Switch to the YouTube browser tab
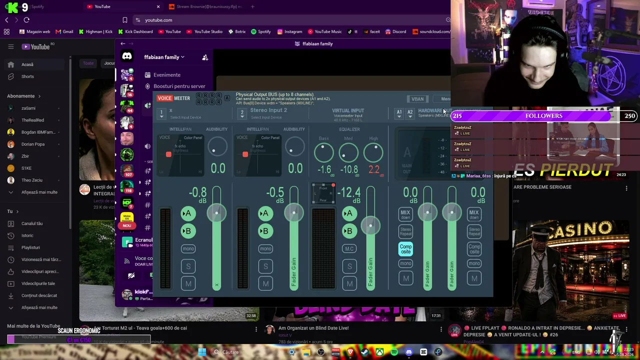Screen dimensions: 640x360 [x=123, y=6]
